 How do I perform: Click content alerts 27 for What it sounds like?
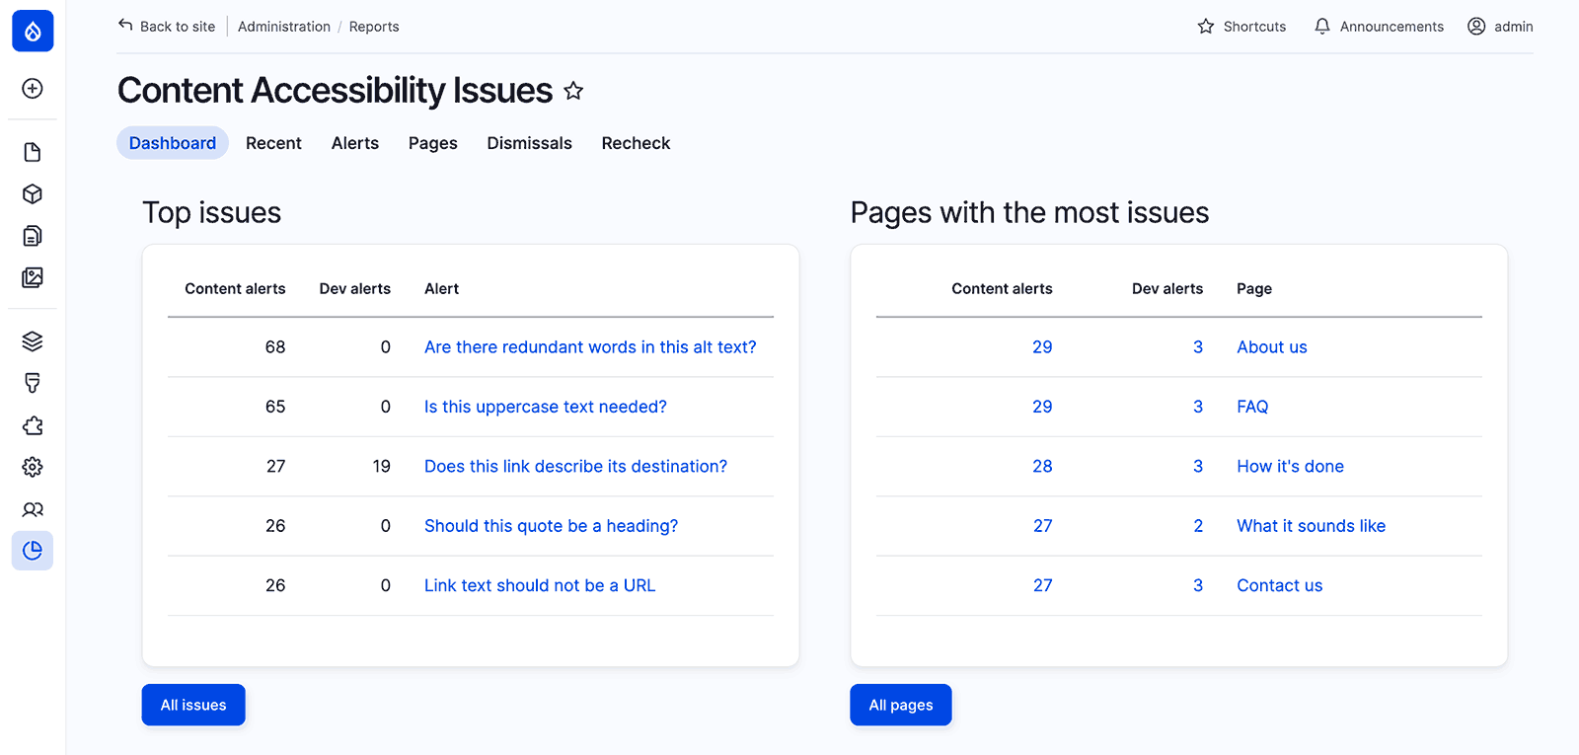click(x=1043, y=526)
